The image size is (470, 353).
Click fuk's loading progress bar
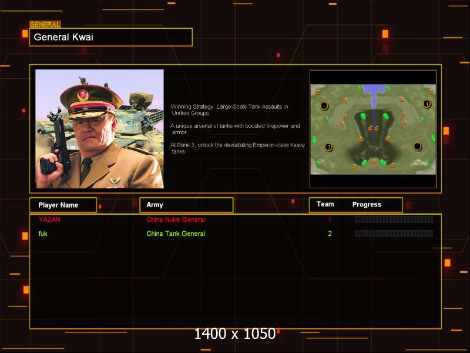[x=393, y=234]
